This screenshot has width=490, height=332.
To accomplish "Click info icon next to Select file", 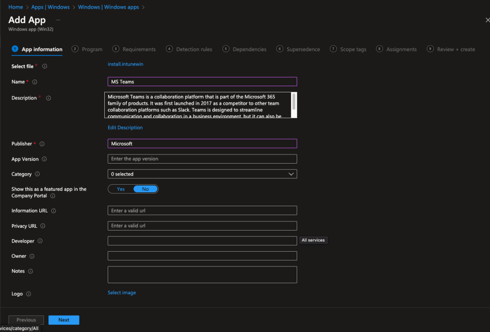I will (45, 66).
